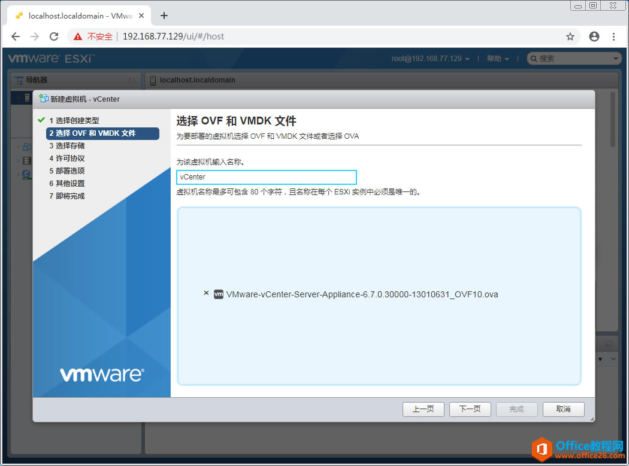Click the browser forward arrow
This screenshot has height=466, width=629.
click(35, 36)
